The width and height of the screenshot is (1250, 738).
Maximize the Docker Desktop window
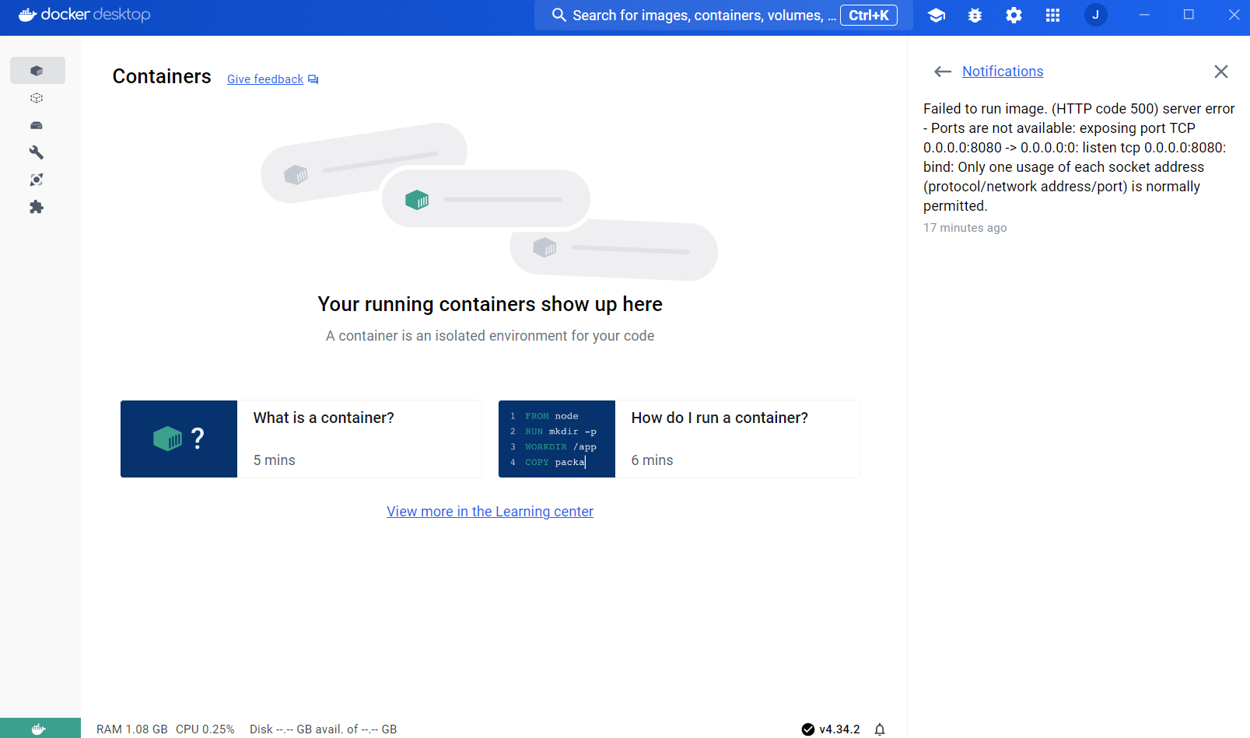click(x=1189, y=15)
